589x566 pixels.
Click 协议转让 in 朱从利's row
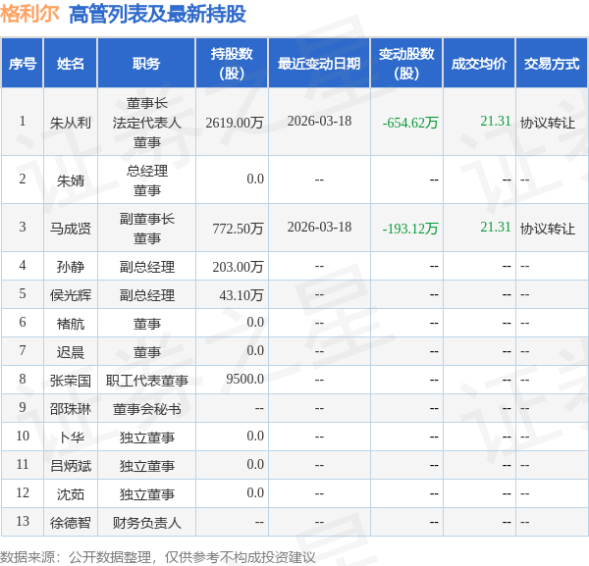pos(548,123)
